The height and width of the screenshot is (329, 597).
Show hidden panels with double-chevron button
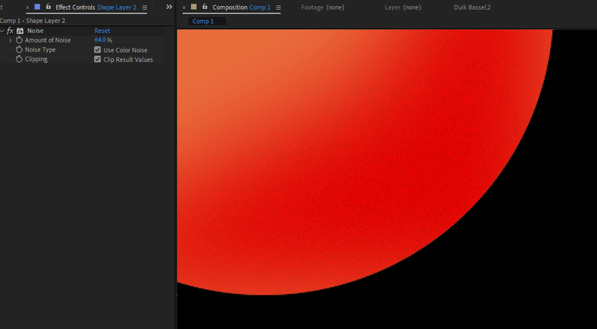pyautogui.click(x=169, y=7)
